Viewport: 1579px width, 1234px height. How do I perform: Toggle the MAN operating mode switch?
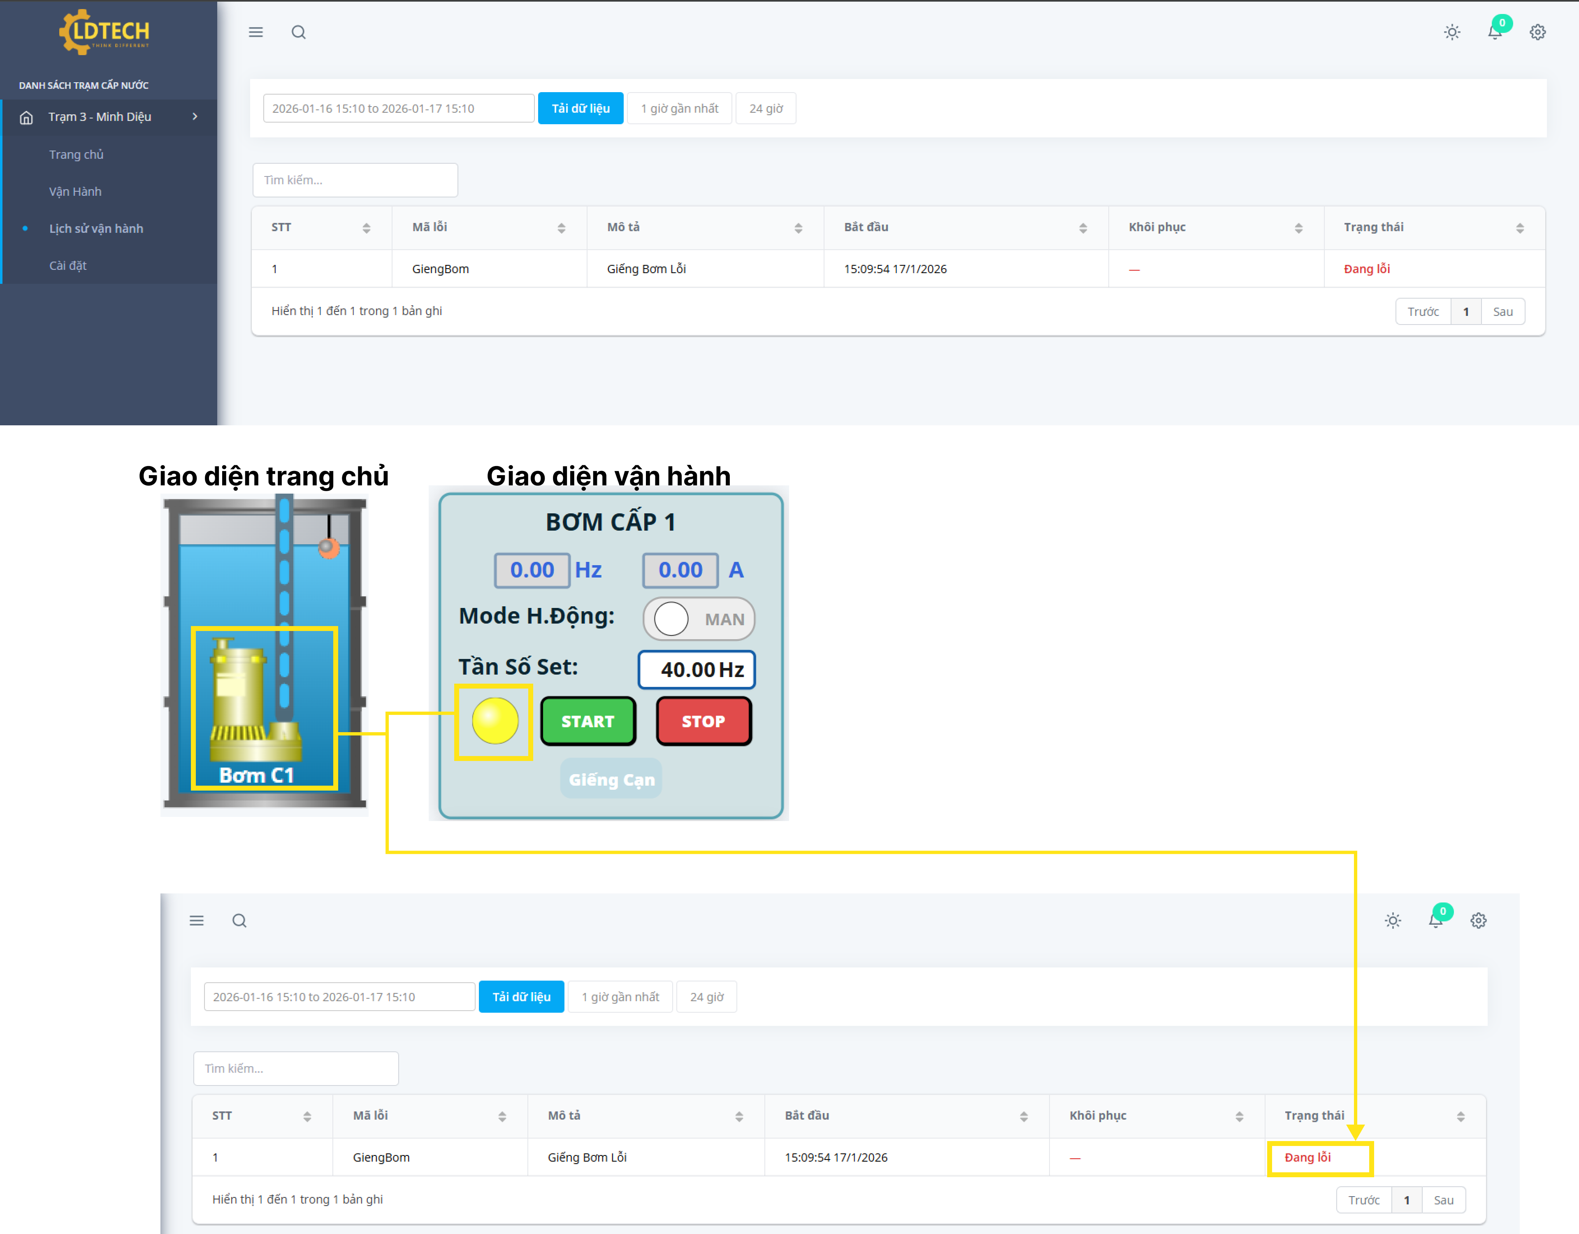click(699, 619)
